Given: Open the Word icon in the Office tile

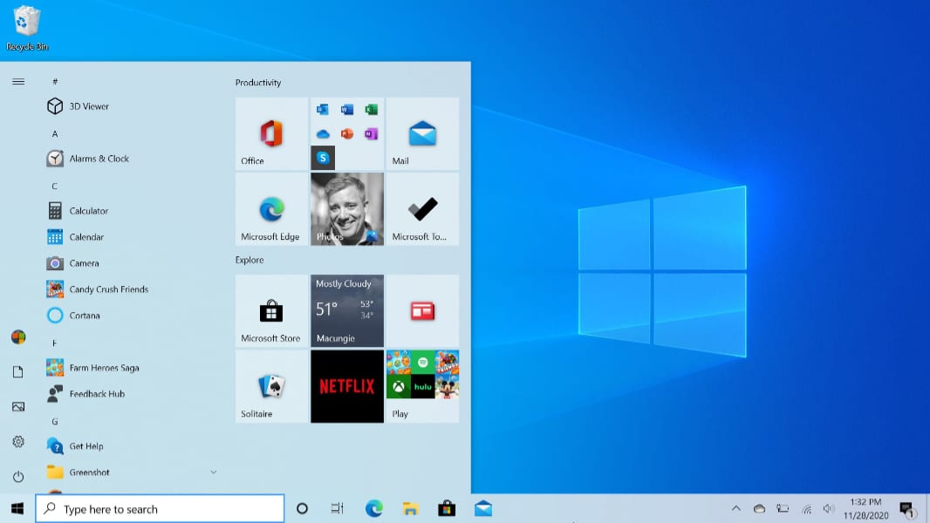Looking at the screenshot, I should 347,110.
